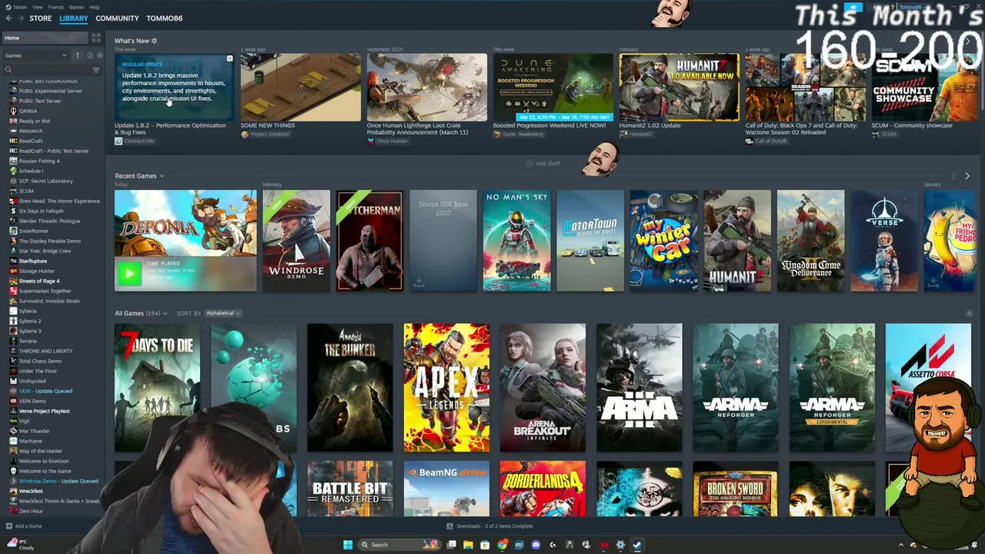This screenshot has height=554, width=985.
Task: Select SCUM in sidebar game list
Action: point(26,191)
